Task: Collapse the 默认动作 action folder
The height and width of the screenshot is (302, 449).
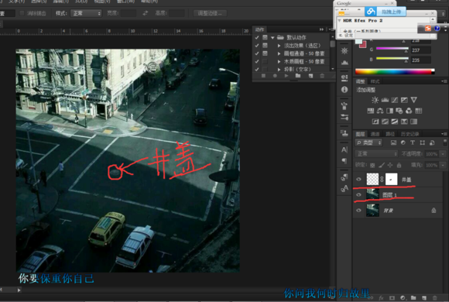Action: tap(272, 37)
